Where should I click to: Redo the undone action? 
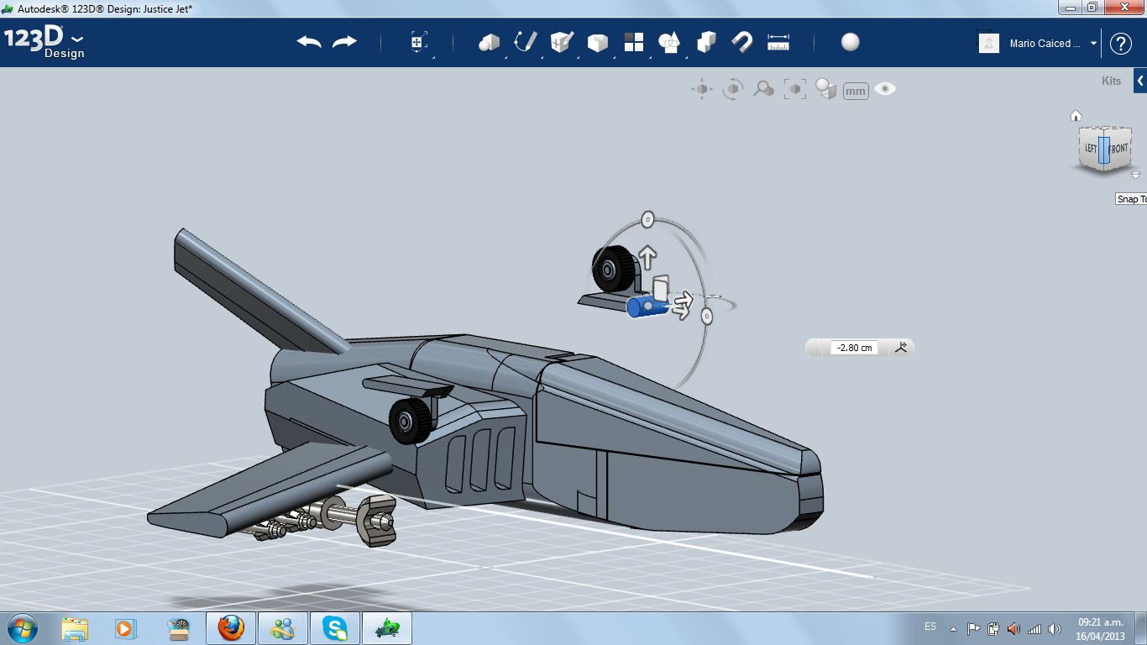345,42
